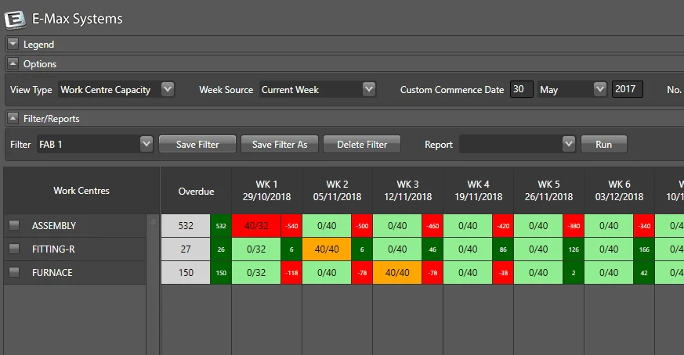Click the WK 5 26/11/2018 header

pos(548,191)
